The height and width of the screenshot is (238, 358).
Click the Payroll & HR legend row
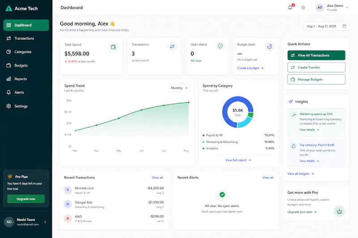click(x=238, y=135)
